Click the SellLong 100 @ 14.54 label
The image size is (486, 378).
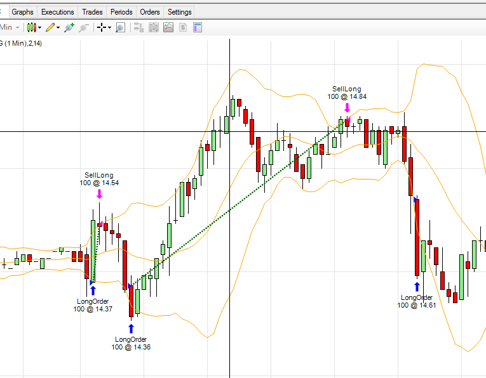click(x=99, y=179)
